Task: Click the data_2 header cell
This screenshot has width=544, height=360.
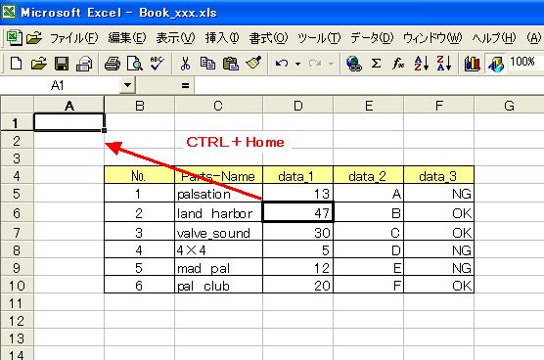Action: (369, 175)
